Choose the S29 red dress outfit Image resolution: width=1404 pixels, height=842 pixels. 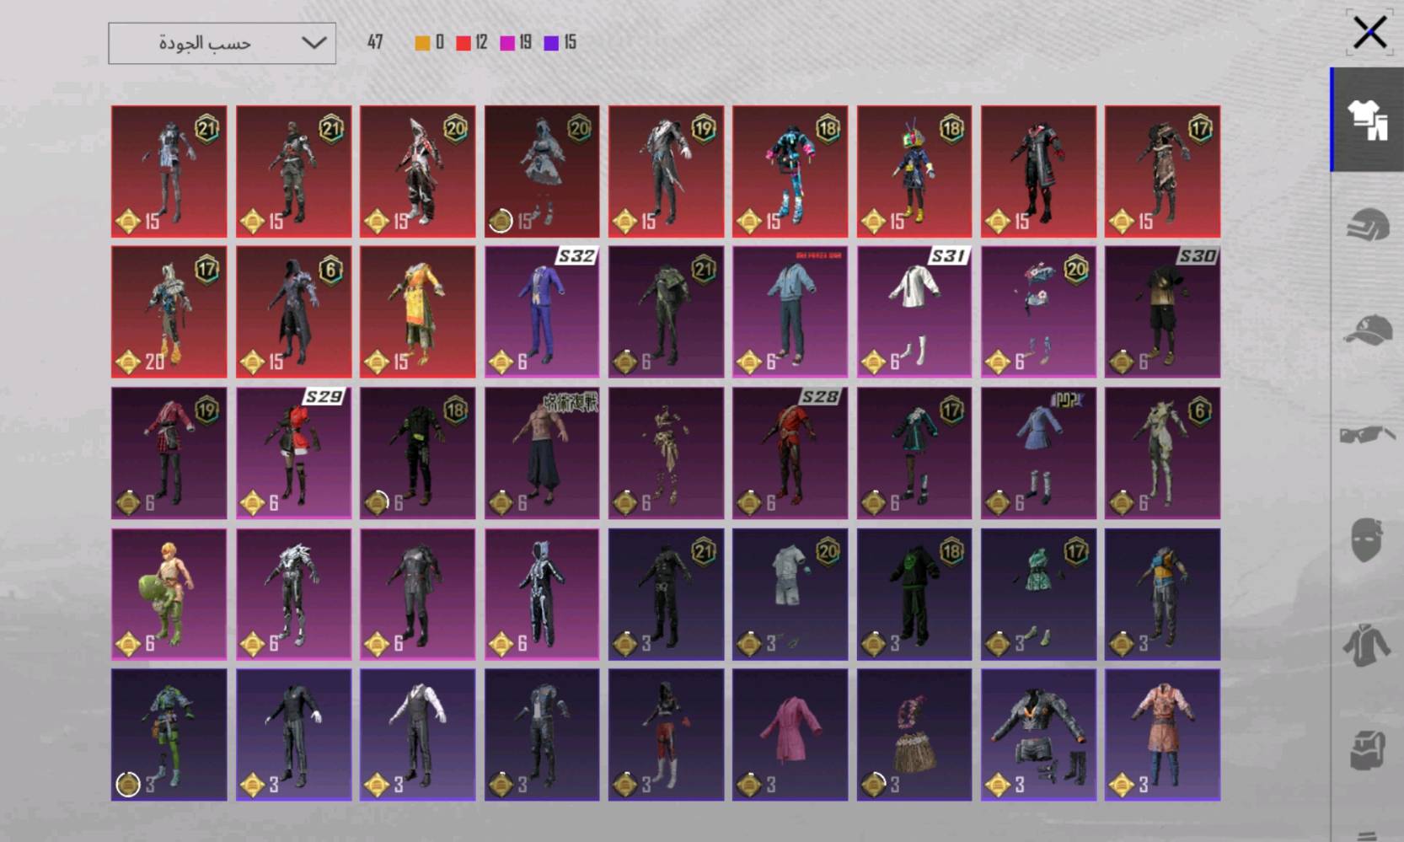[293, 453]
